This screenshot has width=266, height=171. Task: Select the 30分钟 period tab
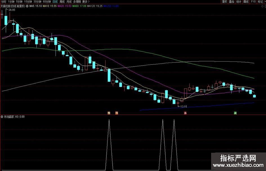[x=37, y=2]
